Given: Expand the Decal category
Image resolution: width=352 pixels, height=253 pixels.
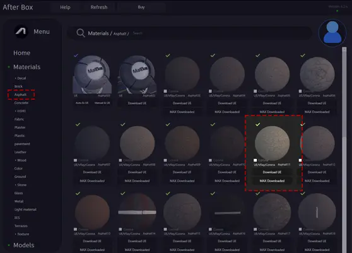Looking at the screenshot, I should pos(20,78).
